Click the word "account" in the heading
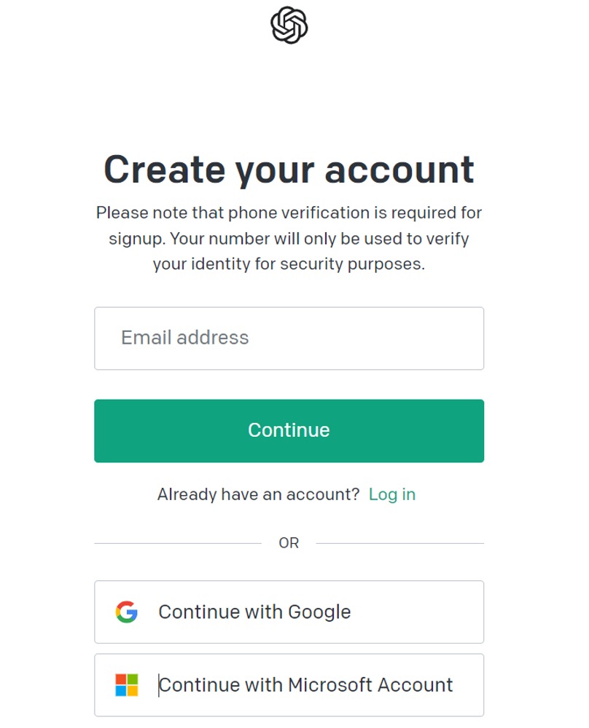This screenshot has height=728, width=589. (x=399, y=169)
